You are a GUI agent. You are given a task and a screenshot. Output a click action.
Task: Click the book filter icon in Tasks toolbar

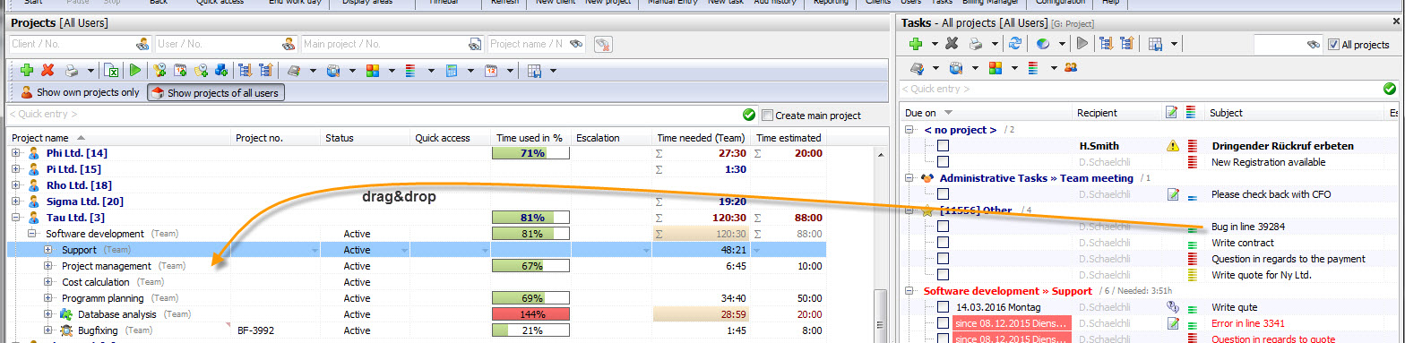[916, 68]
